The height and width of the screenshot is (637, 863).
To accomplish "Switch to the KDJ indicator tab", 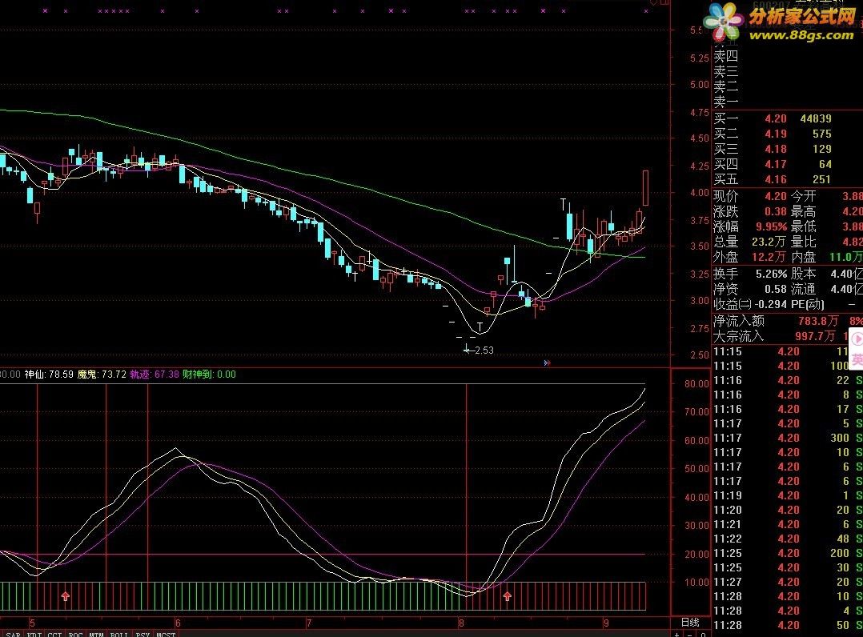I will tap(34, 635).
